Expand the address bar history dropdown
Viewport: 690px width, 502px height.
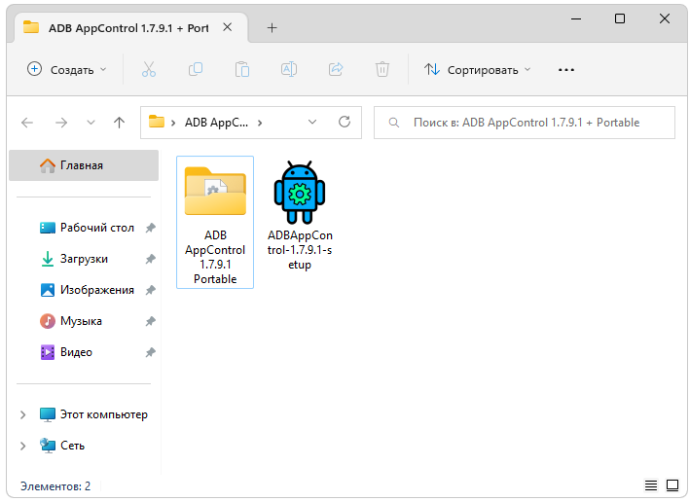click(312, 123)
